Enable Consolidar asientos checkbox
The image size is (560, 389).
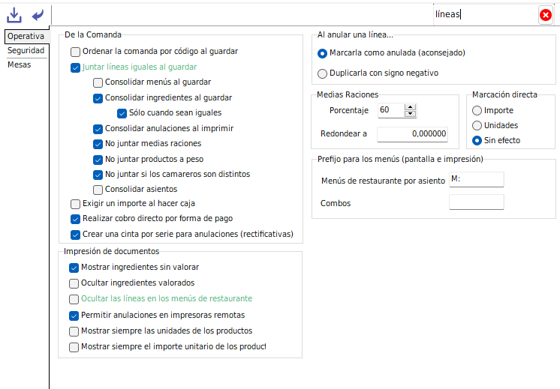click(98, 190)
